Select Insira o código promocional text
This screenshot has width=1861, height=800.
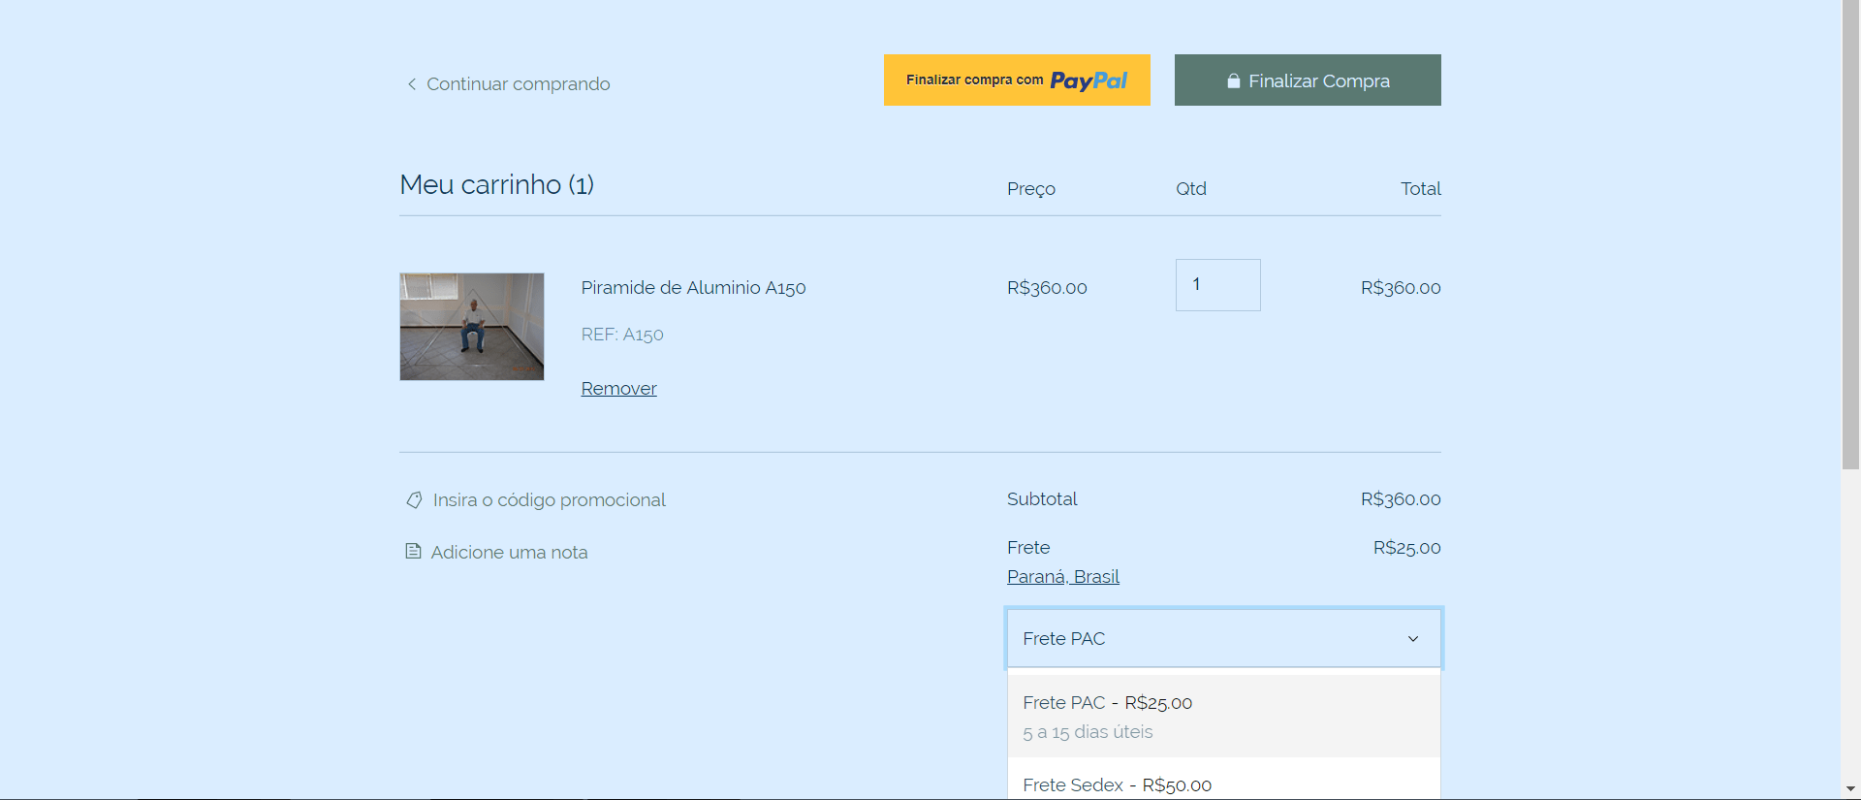point(549,500)
